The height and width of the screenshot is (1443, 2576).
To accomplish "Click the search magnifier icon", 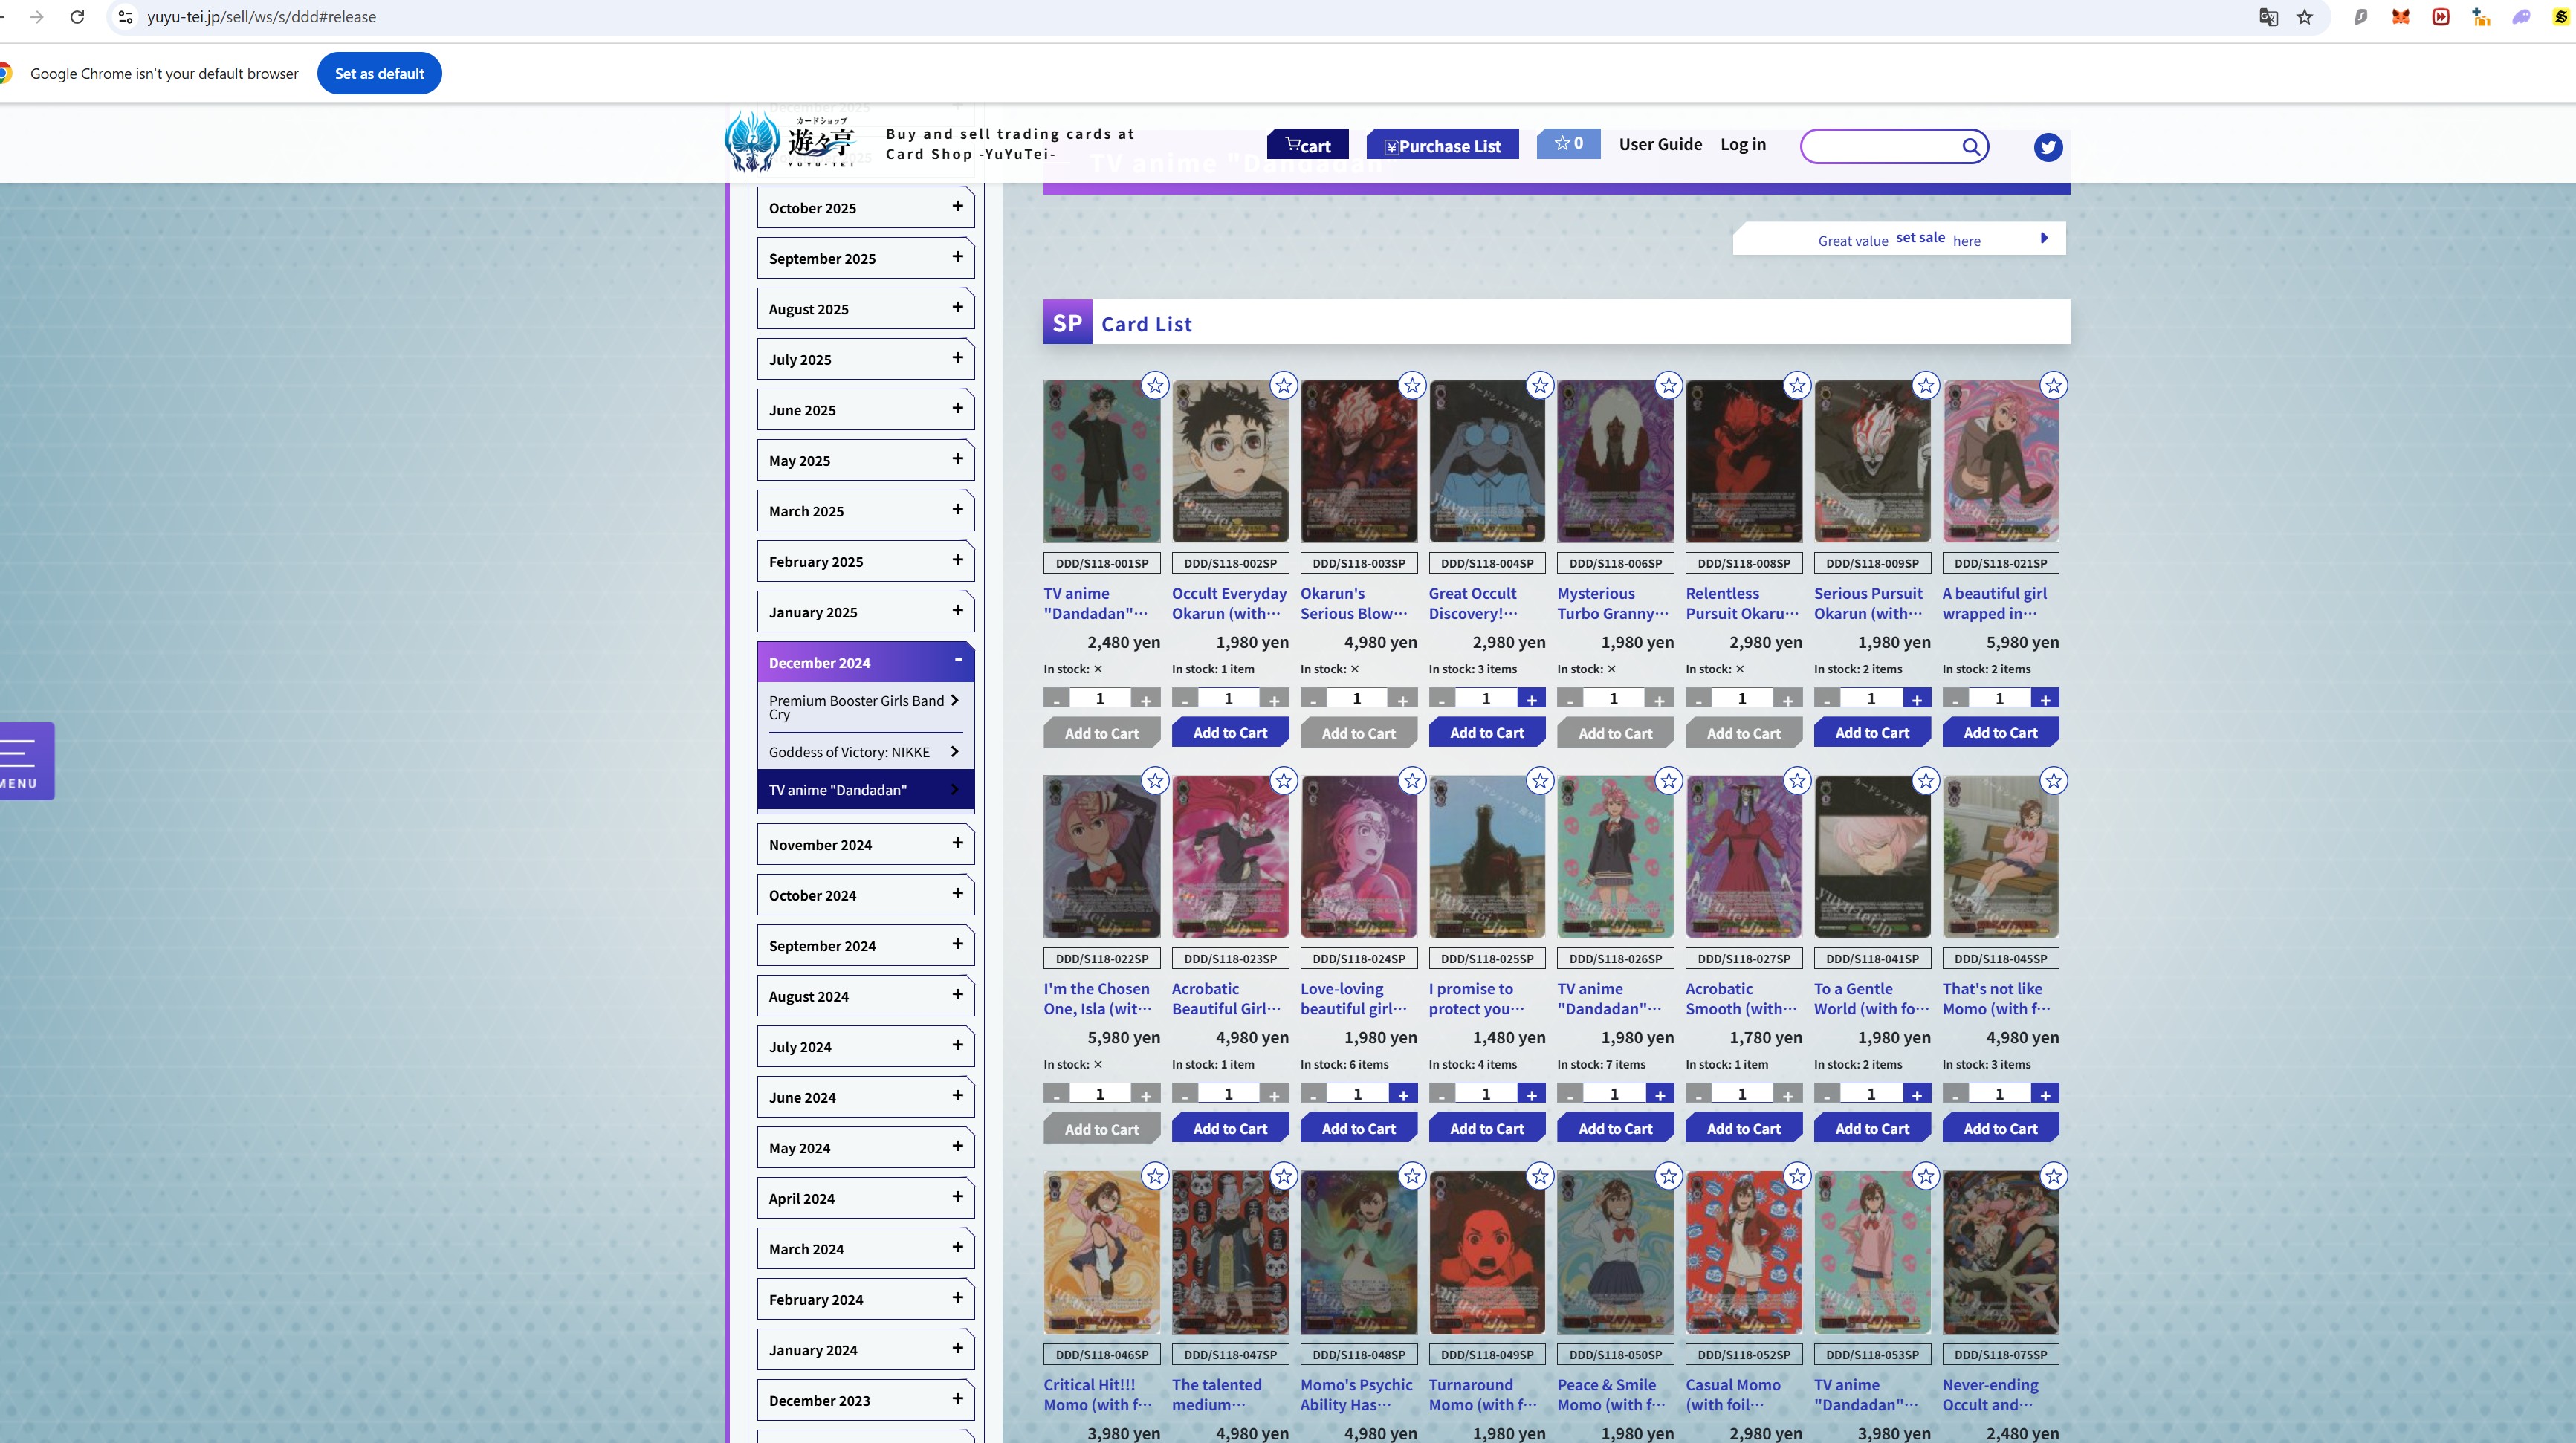I will [x=1969, y=146].
